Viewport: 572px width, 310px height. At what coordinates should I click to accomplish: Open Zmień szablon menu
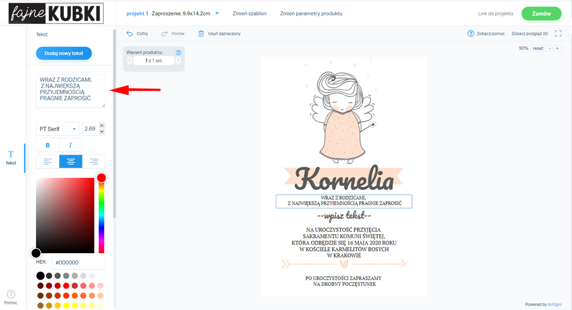249,13
